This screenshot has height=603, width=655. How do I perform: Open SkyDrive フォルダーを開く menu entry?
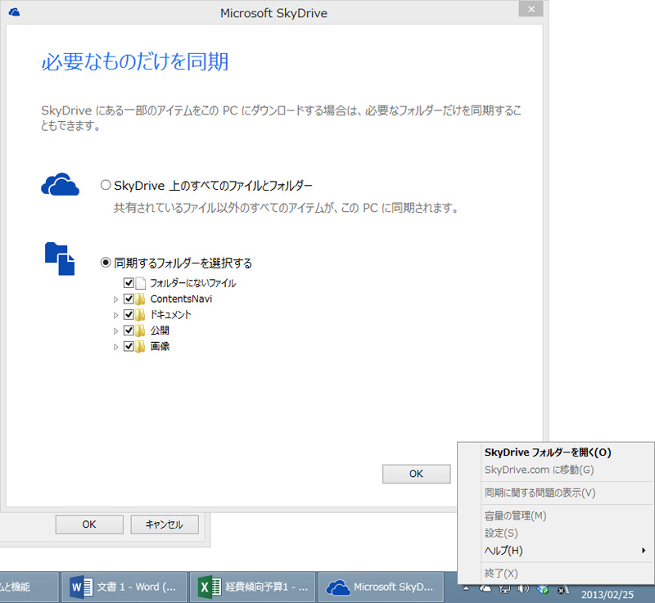point(548,452)
